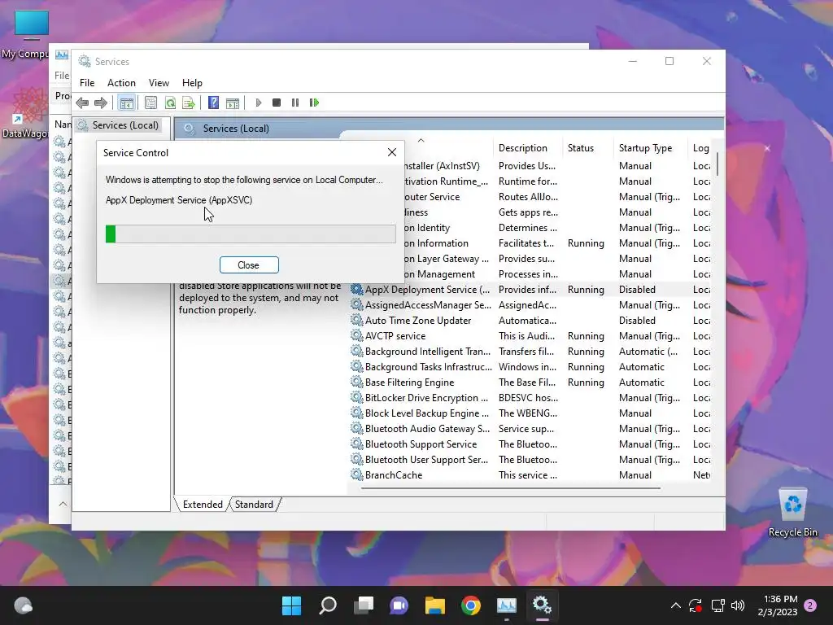This screenshot has height=625, width=833.
Task: Sort by the Description column header
Action: [523, 148]
